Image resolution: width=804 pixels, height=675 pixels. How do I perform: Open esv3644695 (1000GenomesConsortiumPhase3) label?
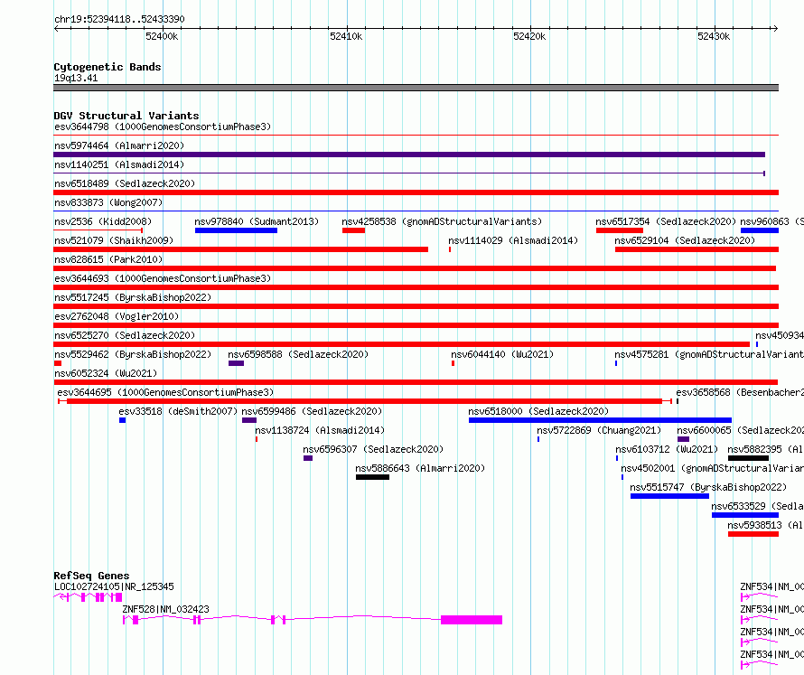point(165,392)
